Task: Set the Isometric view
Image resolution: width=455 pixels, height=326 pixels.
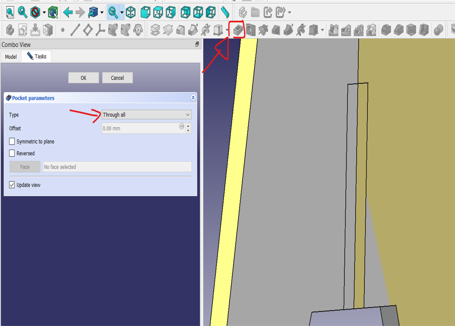Action: coord(131,12)
